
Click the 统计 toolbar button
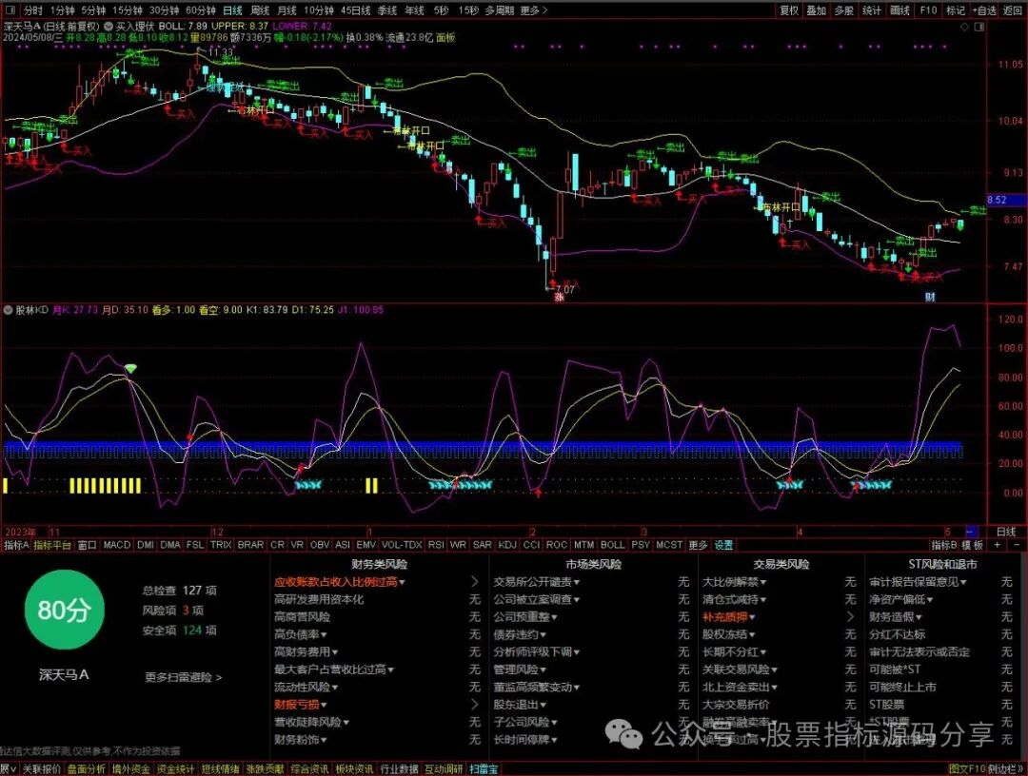871,10
